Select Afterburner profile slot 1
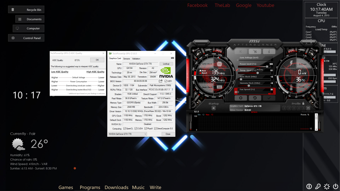This screenshot has height=191, width=340. click(284, 108)
